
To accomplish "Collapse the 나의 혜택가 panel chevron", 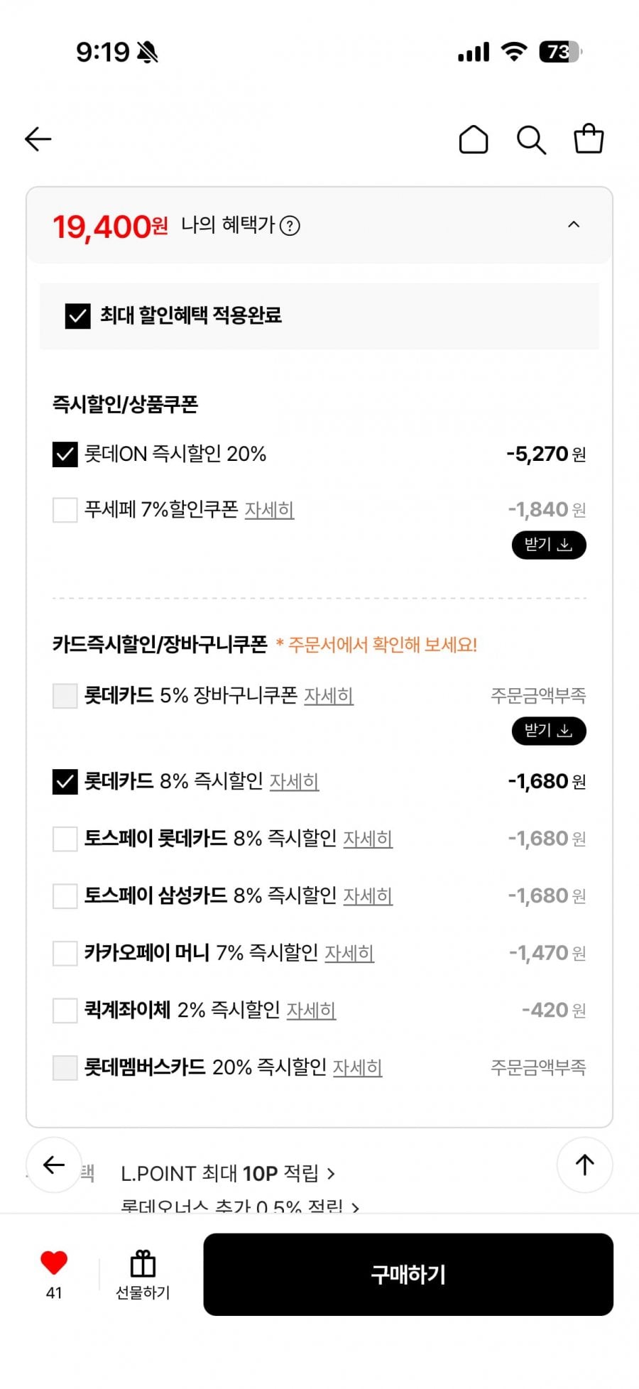I will pos(574,225).
